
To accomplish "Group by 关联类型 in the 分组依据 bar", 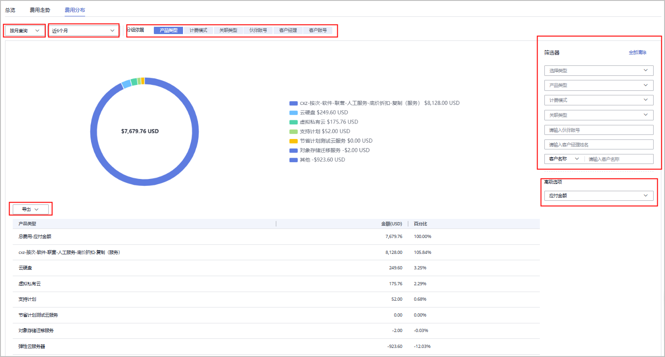I will (228, 30).
